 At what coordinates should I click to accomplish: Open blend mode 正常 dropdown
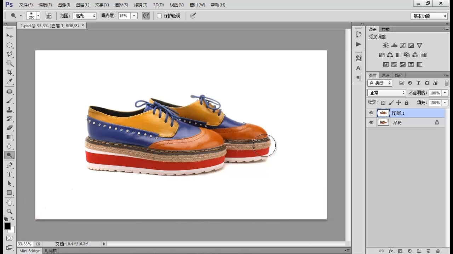point(386,93)
